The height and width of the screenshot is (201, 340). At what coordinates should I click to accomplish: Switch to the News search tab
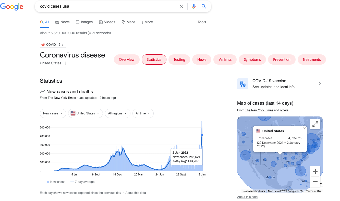tap(63, 22)
